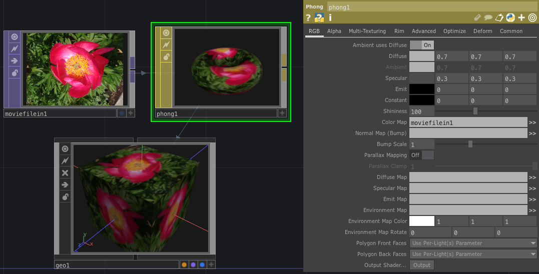Click the Python logo icon in header
Screen dimensions: 539x274
(x=510, y=17)
